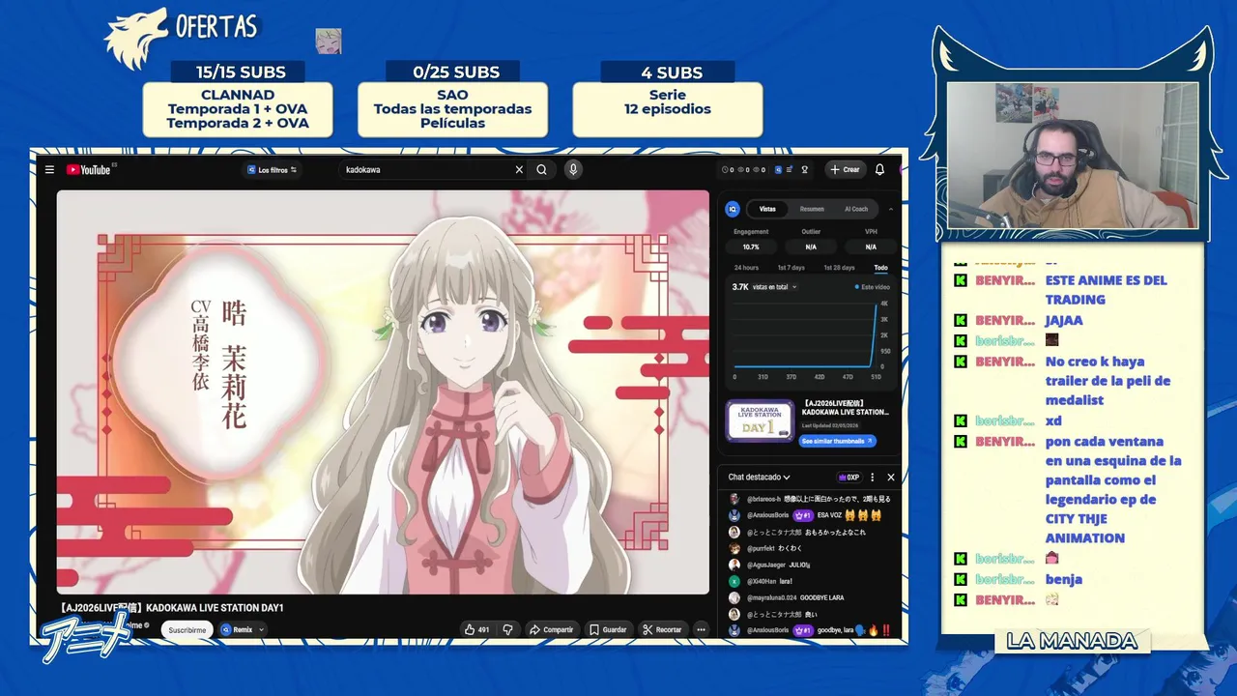Go to the YouTube home logo

tap(90, 169)
